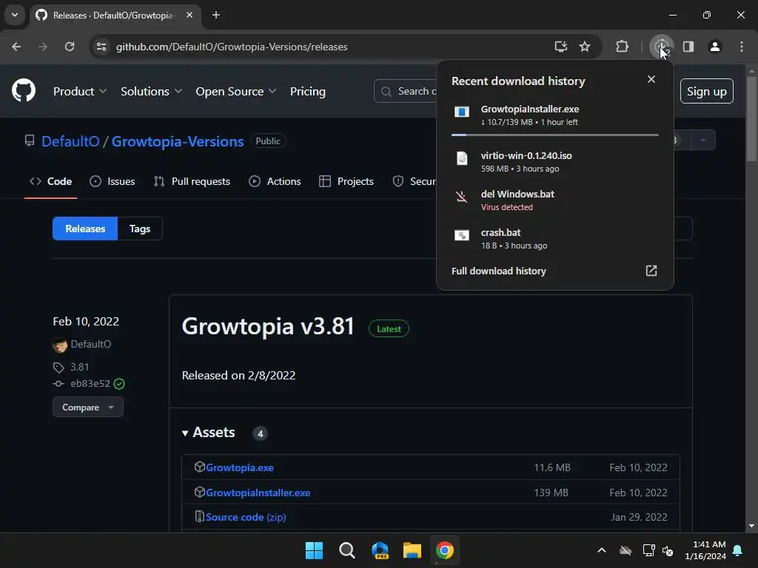The image size is (758, 568).
Task: Open commit eb83e52
Action: pos(90,384)
